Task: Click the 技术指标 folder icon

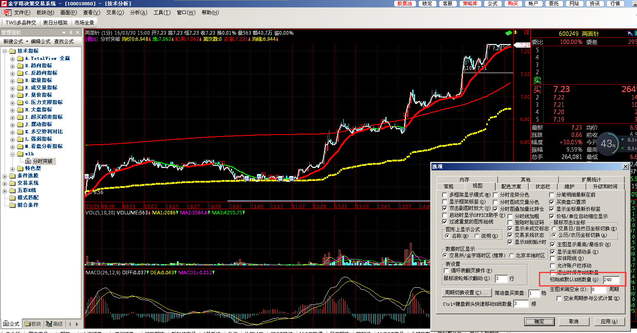Action: click(13, 51)
